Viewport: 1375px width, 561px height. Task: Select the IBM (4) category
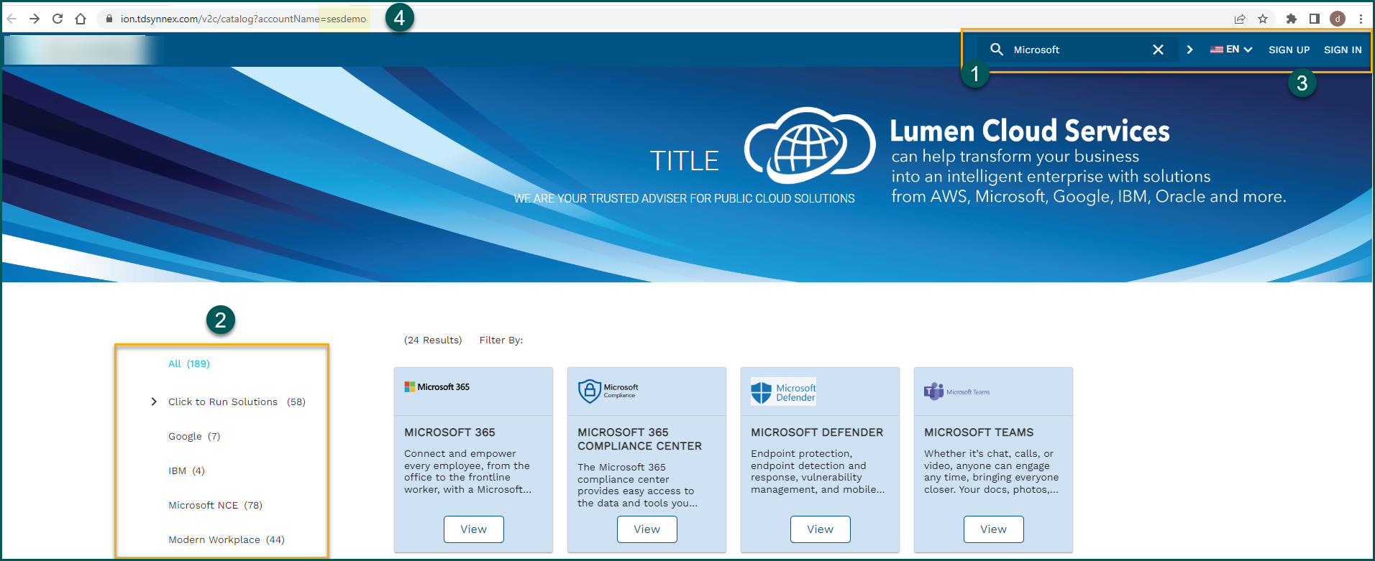click(186, 470)
